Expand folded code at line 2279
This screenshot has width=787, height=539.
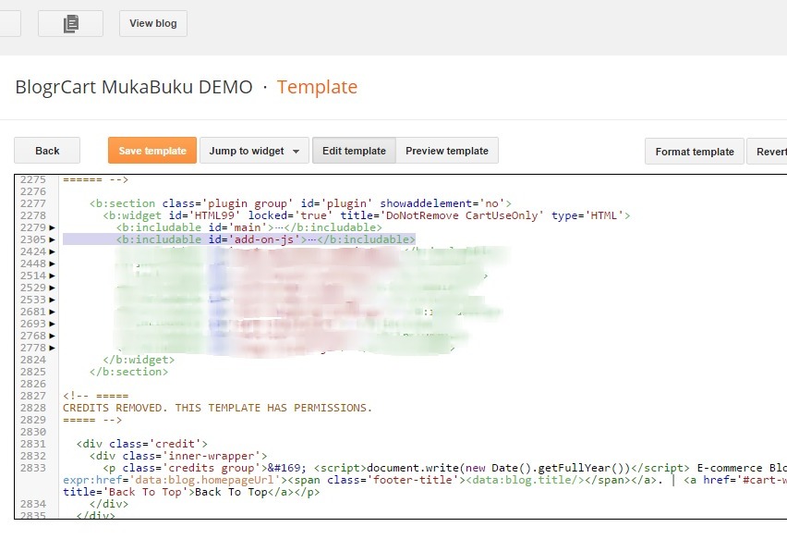(x=53, y=227)
